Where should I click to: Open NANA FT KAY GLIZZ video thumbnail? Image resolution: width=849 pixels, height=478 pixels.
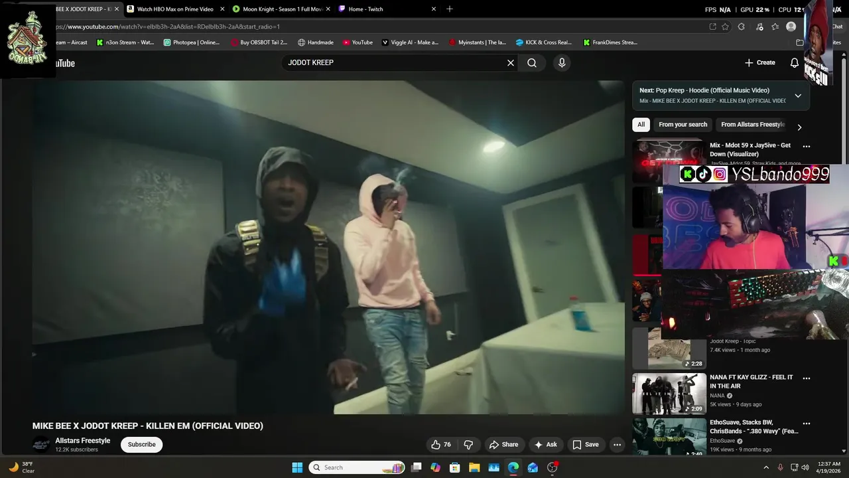pos(669,394)
